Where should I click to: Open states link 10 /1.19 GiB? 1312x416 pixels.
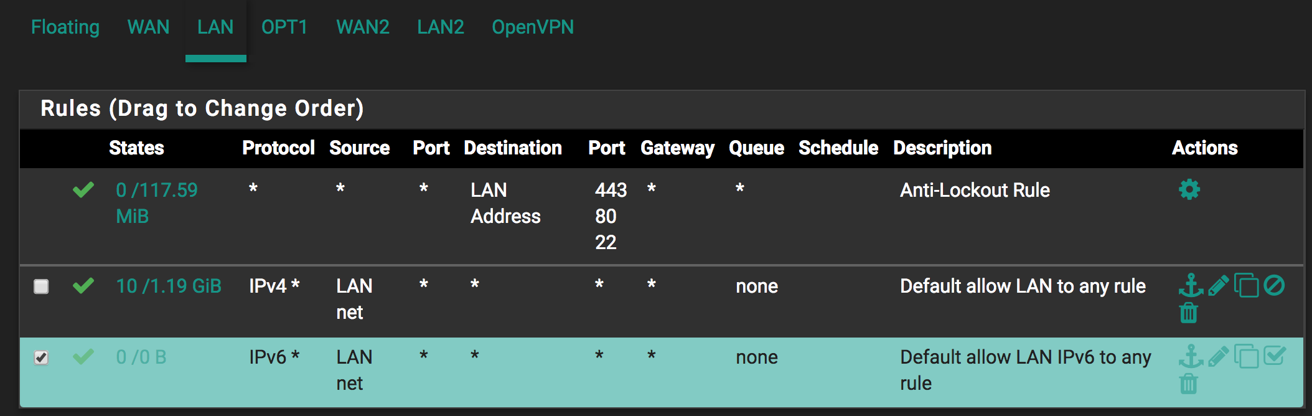(169, 286)
